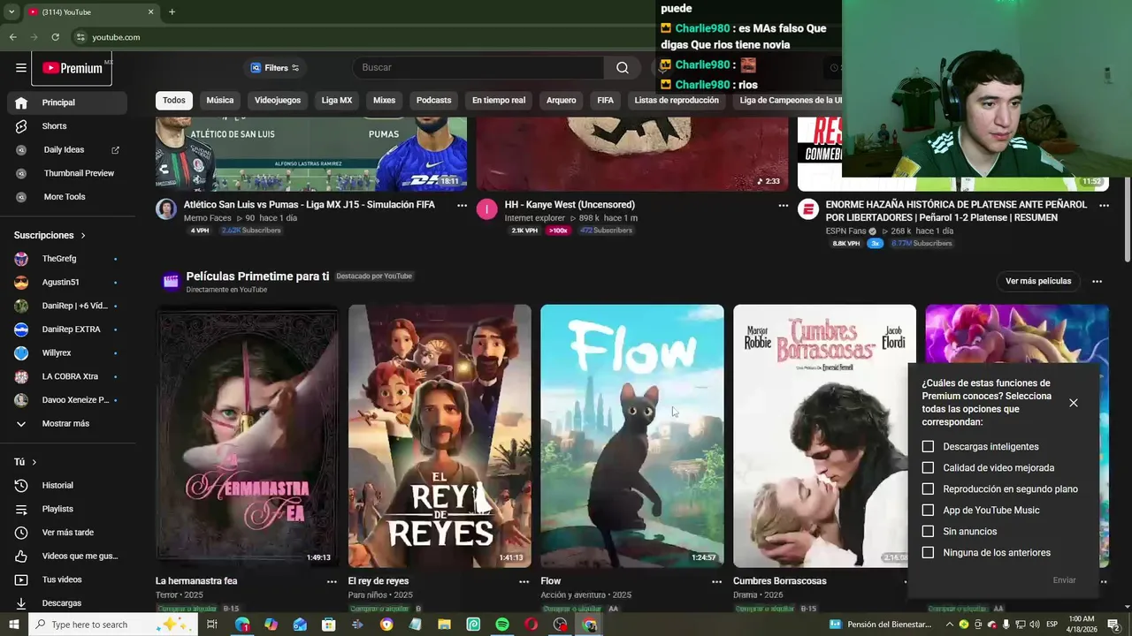The width and height of the screenshot is (1132, 636).
Task: Select the En tiempo real chip
Action: click(499, 101)
